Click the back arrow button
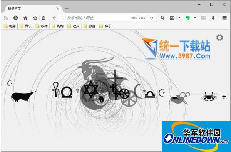 coord(54,18)
